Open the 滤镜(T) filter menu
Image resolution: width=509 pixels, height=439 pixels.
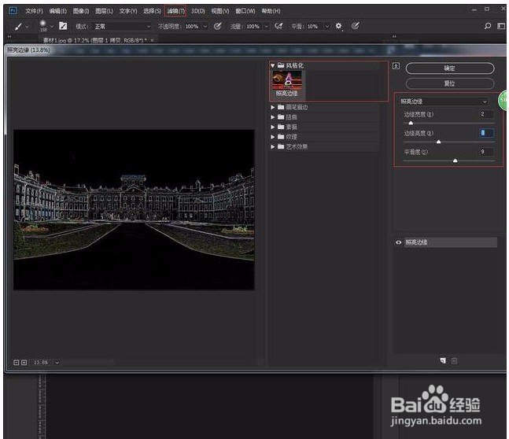click(x=175, y=11)
